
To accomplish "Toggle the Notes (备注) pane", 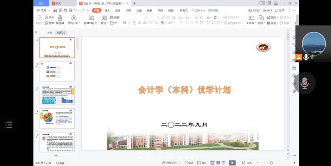I will (x=189, y=163).
